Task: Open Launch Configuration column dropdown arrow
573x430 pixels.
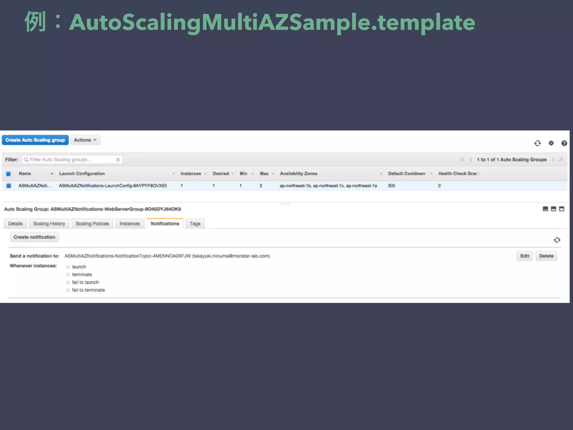Action: point(173,174)
